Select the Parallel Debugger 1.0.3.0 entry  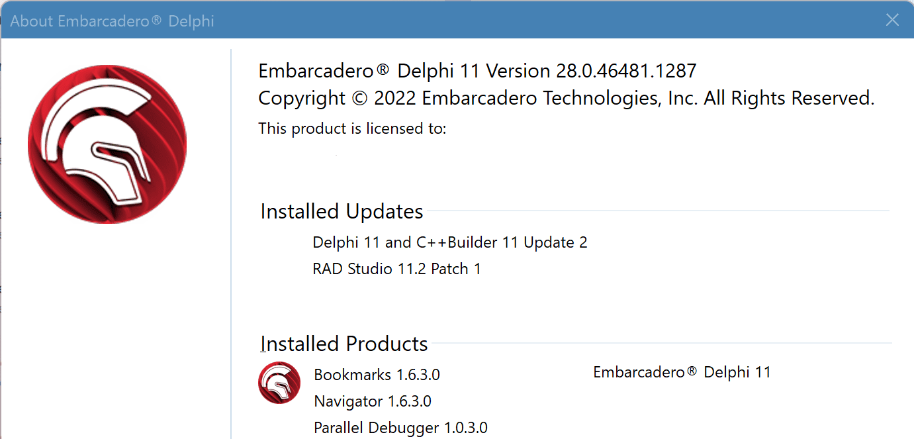(400, 428)
